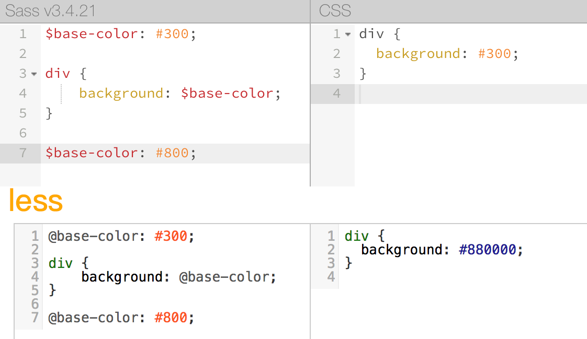This screenshot has height=339, width=587.
Task: Click 'background: #300;' in the CSS output
Action: pos(447,54)
